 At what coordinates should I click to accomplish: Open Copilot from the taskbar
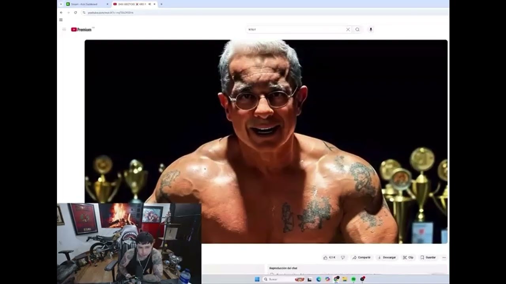point(327,279)
